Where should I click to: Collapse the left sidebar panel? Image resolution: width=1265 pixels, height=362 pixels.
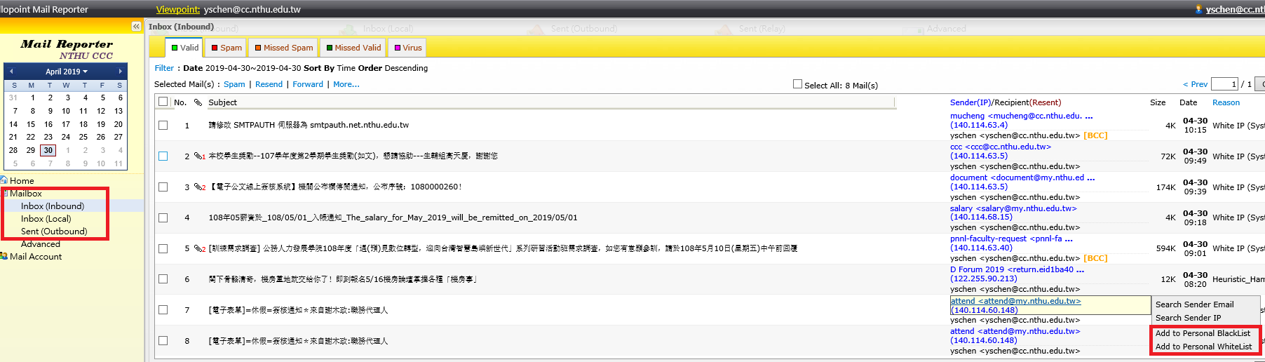coord(136,26)
